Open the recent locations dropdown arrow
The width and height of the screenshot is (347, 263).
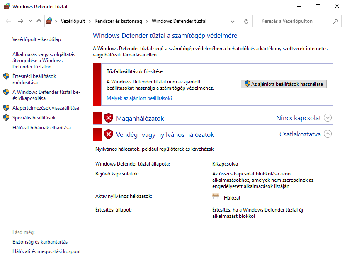tap(30, 21)
